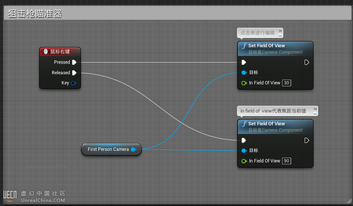353x206 pixels.
Task: Click the In Field Of View value field showing 90
Action: (287, 161)
